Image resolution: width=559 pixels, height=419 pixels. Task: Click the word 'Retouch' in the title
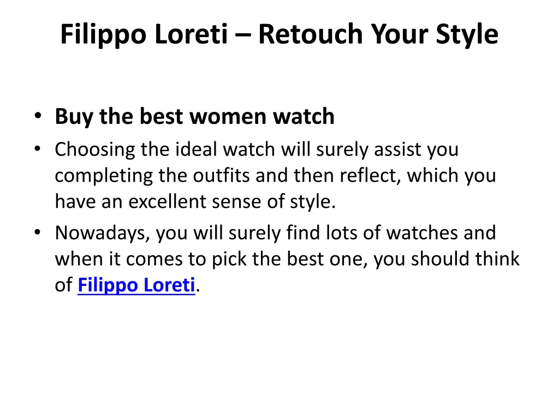click(310, 34)
